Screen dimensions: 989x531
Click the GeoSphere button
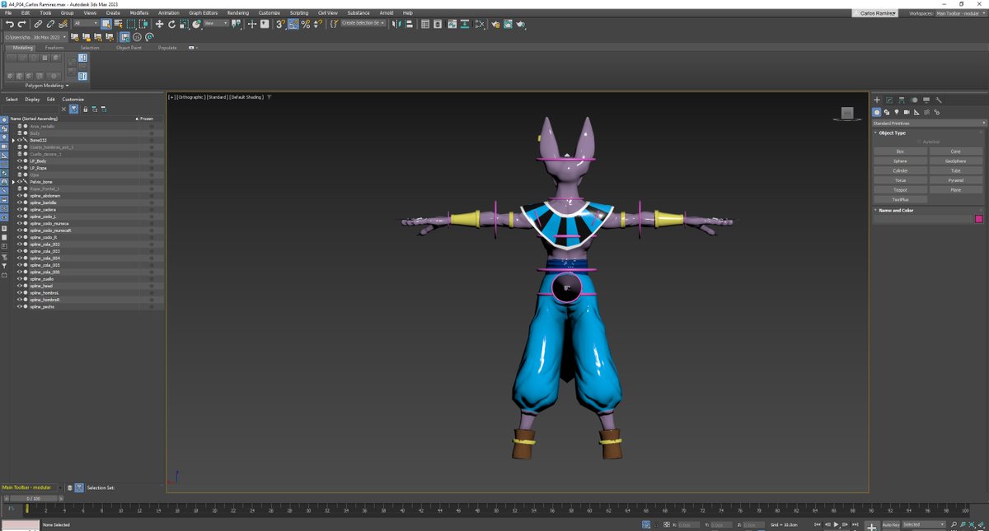(956, 161)
